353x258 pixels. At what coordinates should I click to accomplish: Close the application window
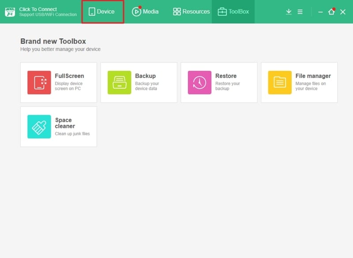pyautogui.click(x=343, y=12)
